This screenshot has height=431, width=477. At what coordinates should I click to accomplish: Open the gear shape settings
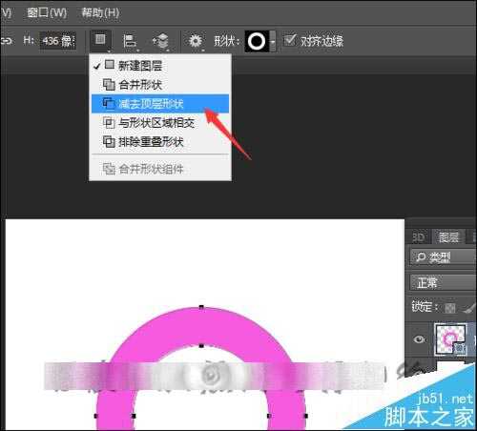pyautogui.click(x=196, y=41)
